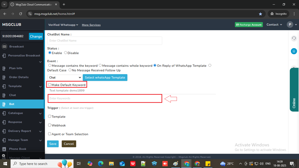Screen dimensions: 299x168
Task: Expand the Delivery Report chevron
Action: click(40, 131)
